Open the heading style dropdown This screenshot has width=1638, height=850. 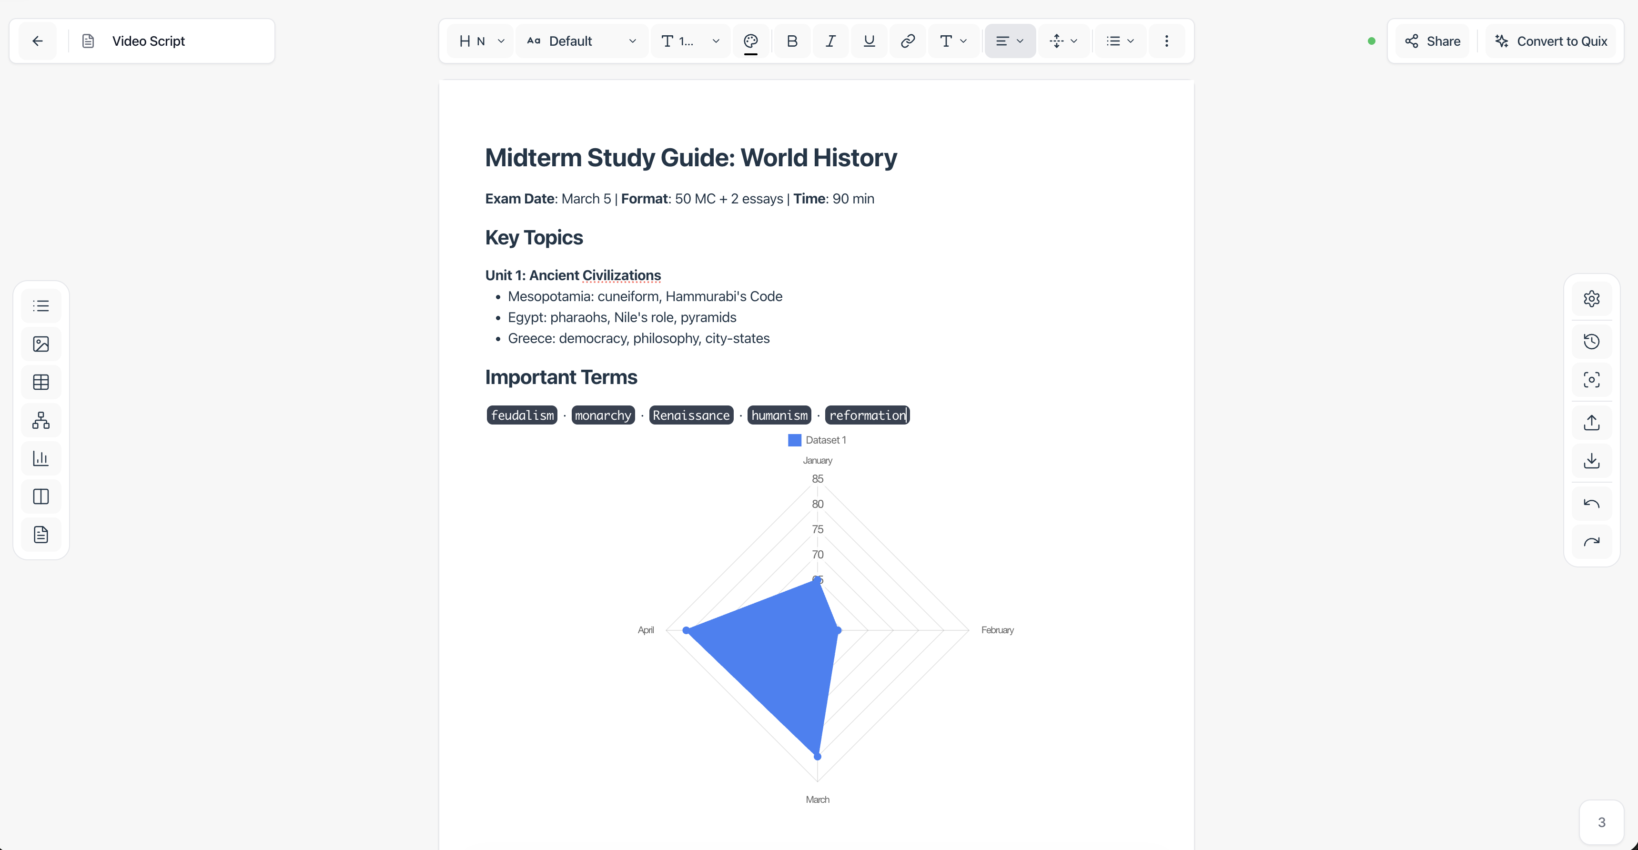(481, 41)
